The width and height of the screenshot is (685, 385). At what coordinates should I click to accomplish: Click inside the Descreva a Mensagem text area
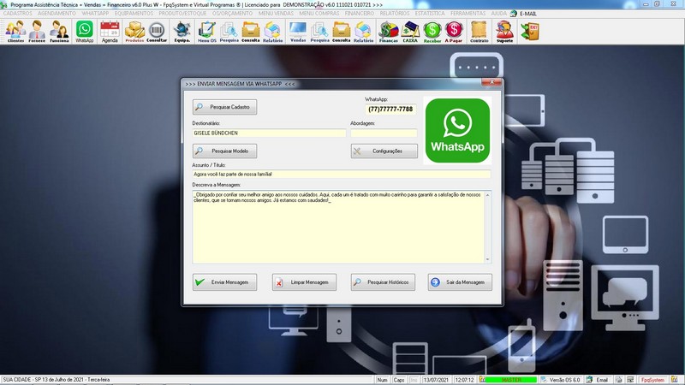tap(338, 227)
